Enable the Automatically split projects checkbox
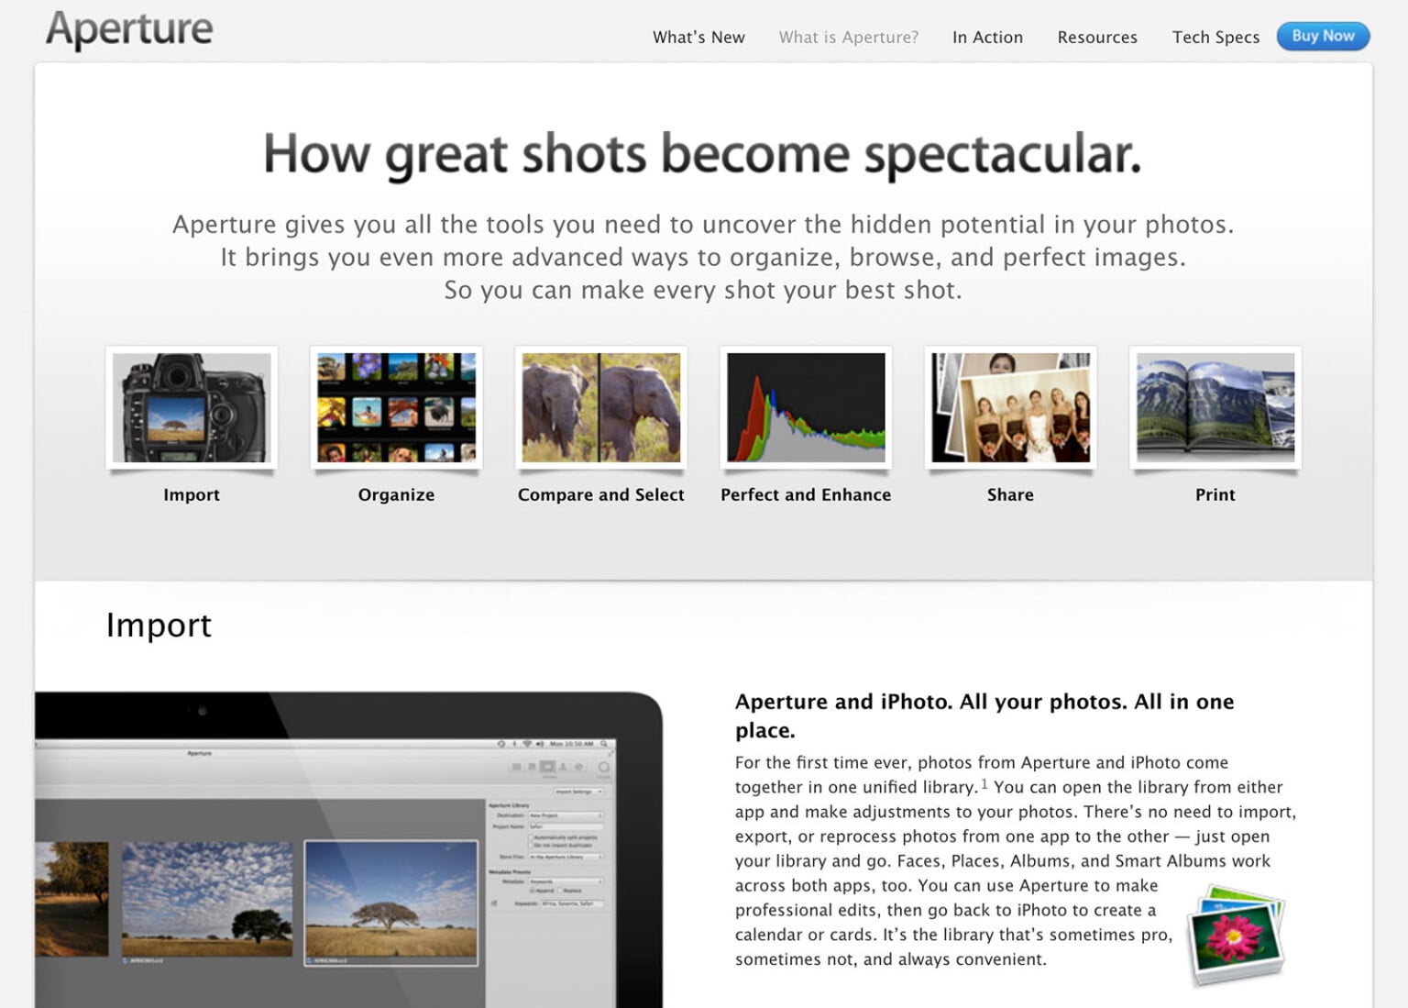The height and width of the screenshot is (1008, 1408). (531, 838)
